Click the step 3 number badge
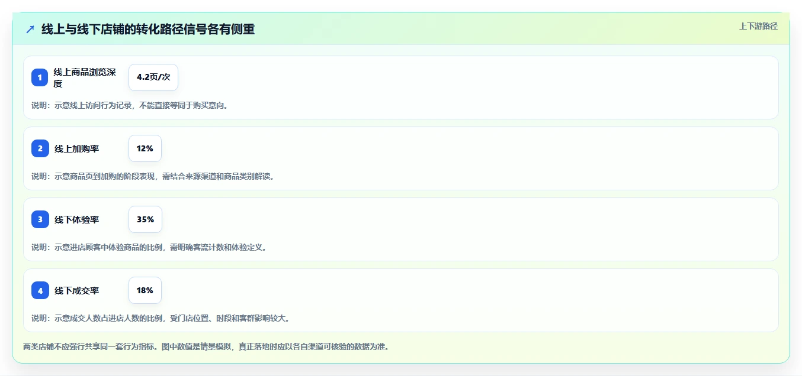This screenshot has width=802, height=376. pos(40,219)
